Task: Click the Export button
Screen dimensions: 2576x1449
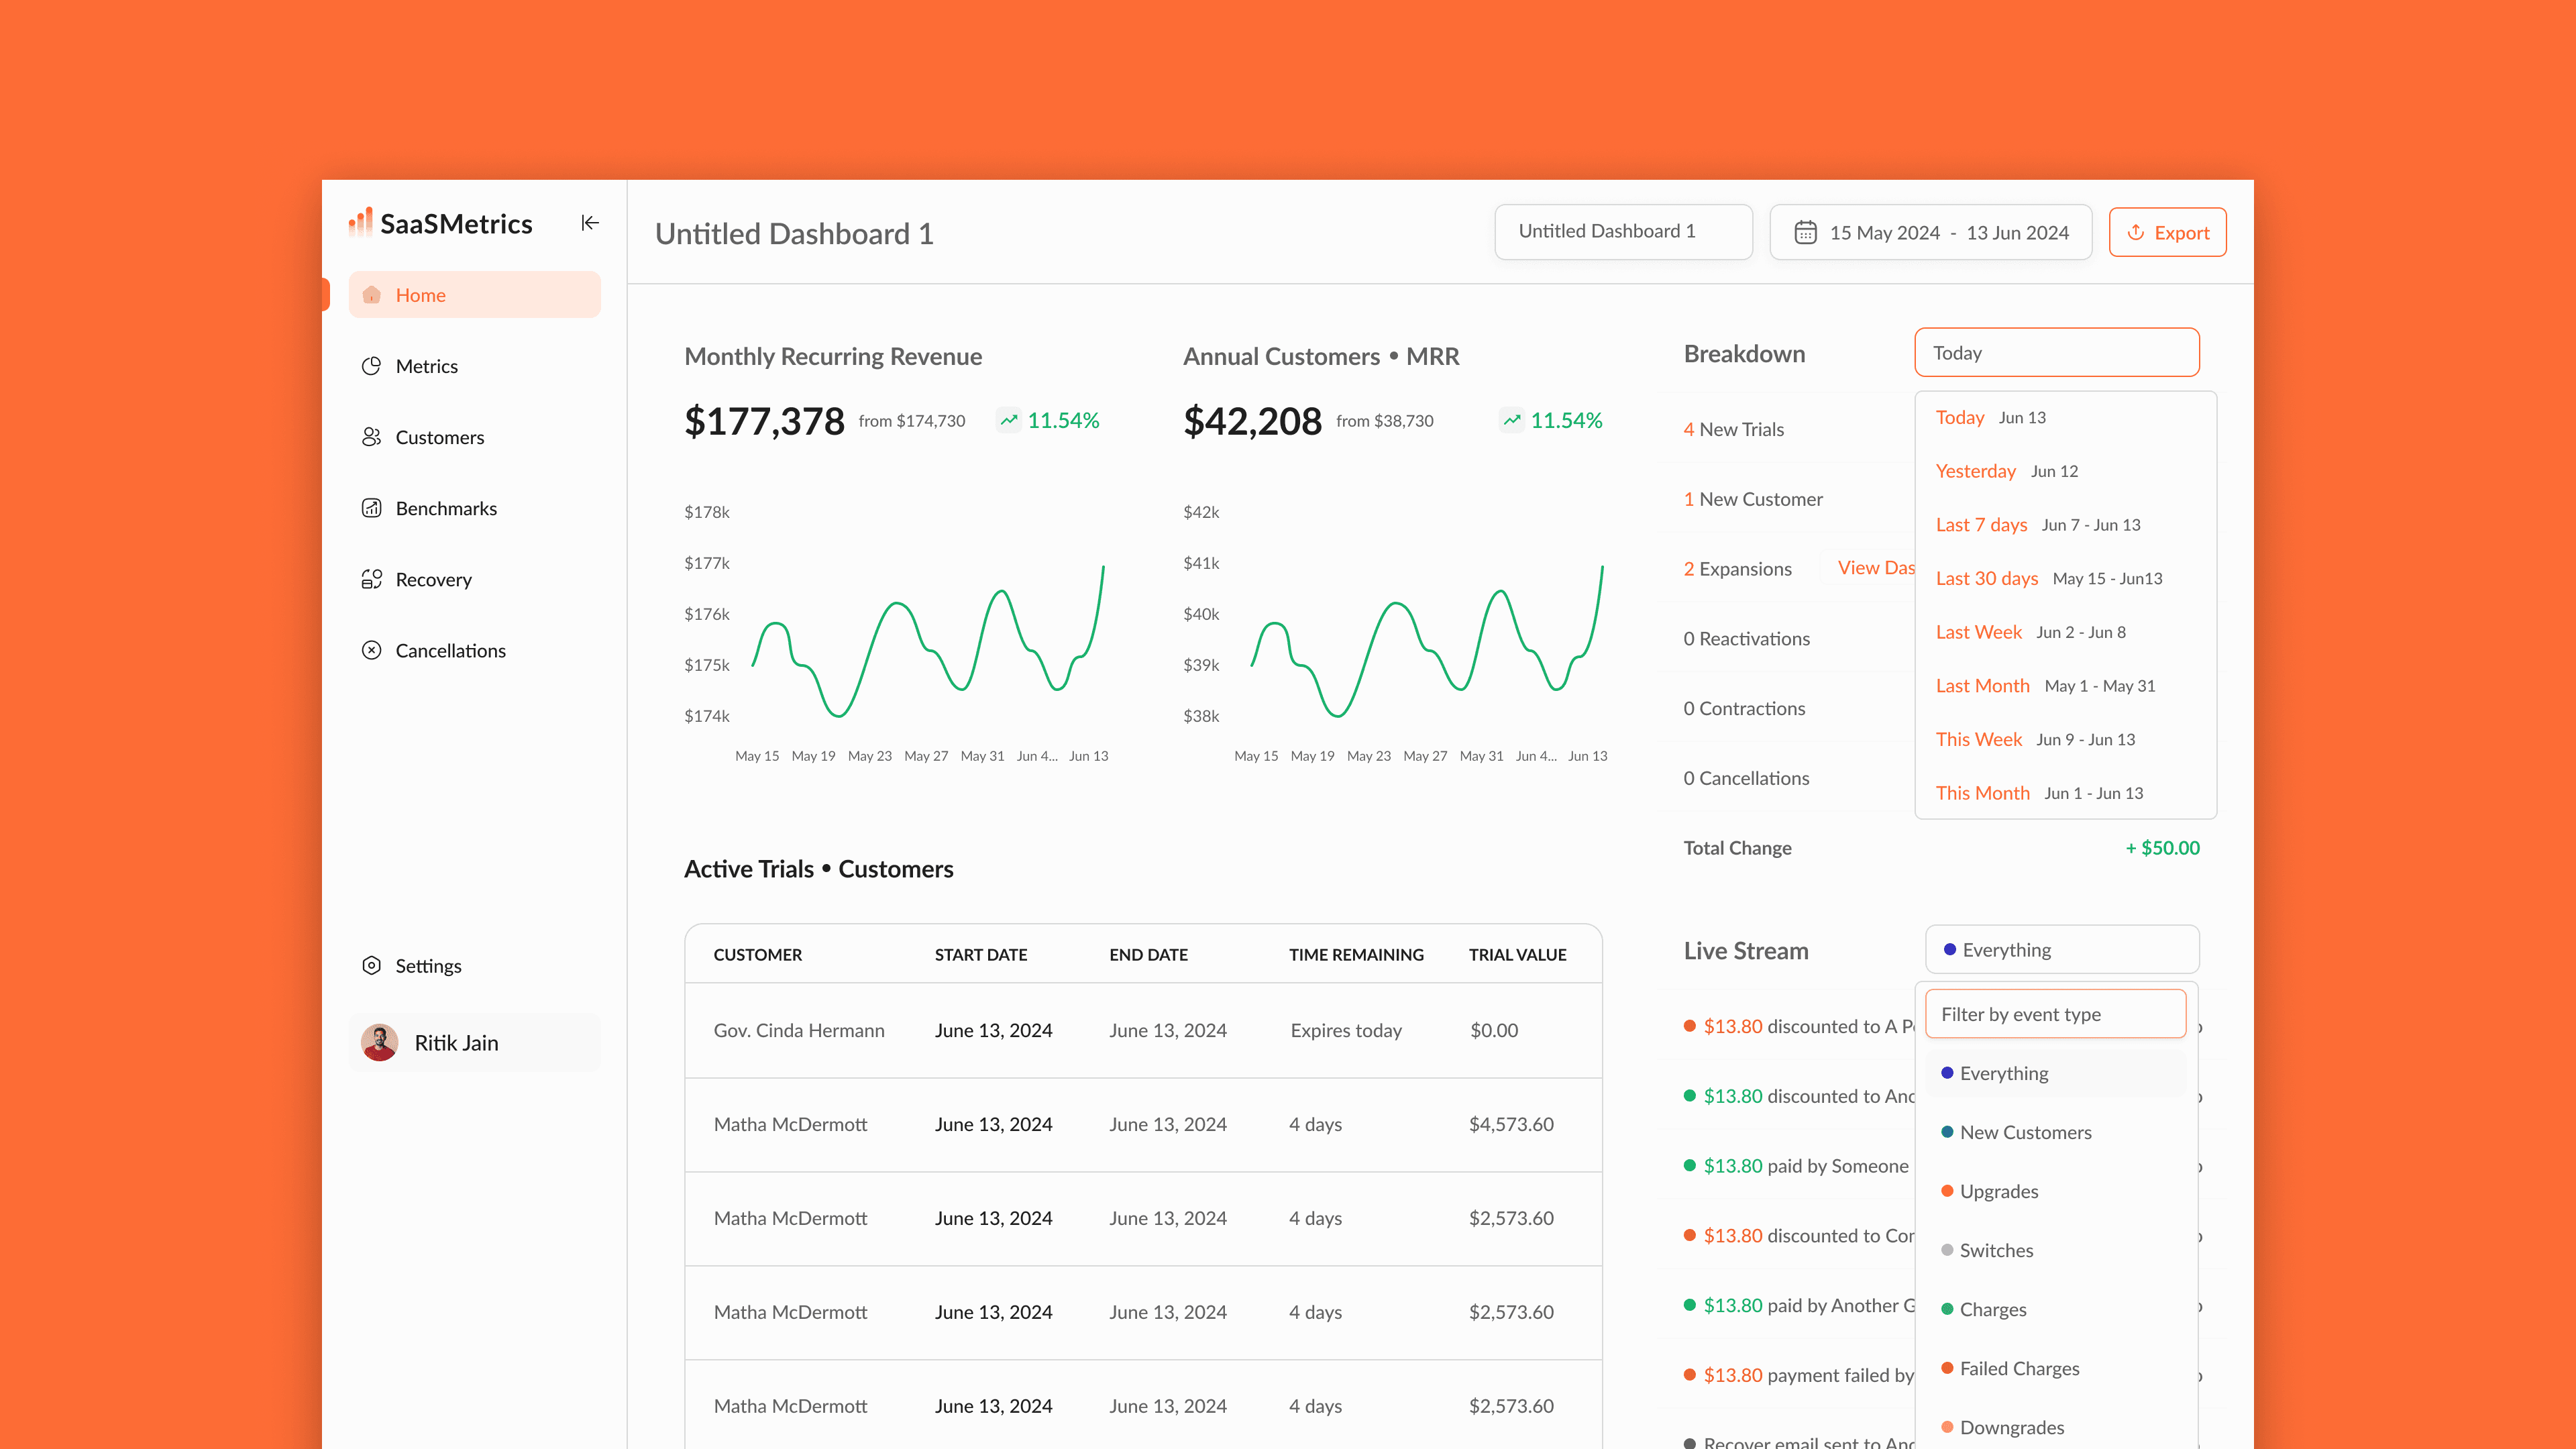Action: pos(2167,233)
